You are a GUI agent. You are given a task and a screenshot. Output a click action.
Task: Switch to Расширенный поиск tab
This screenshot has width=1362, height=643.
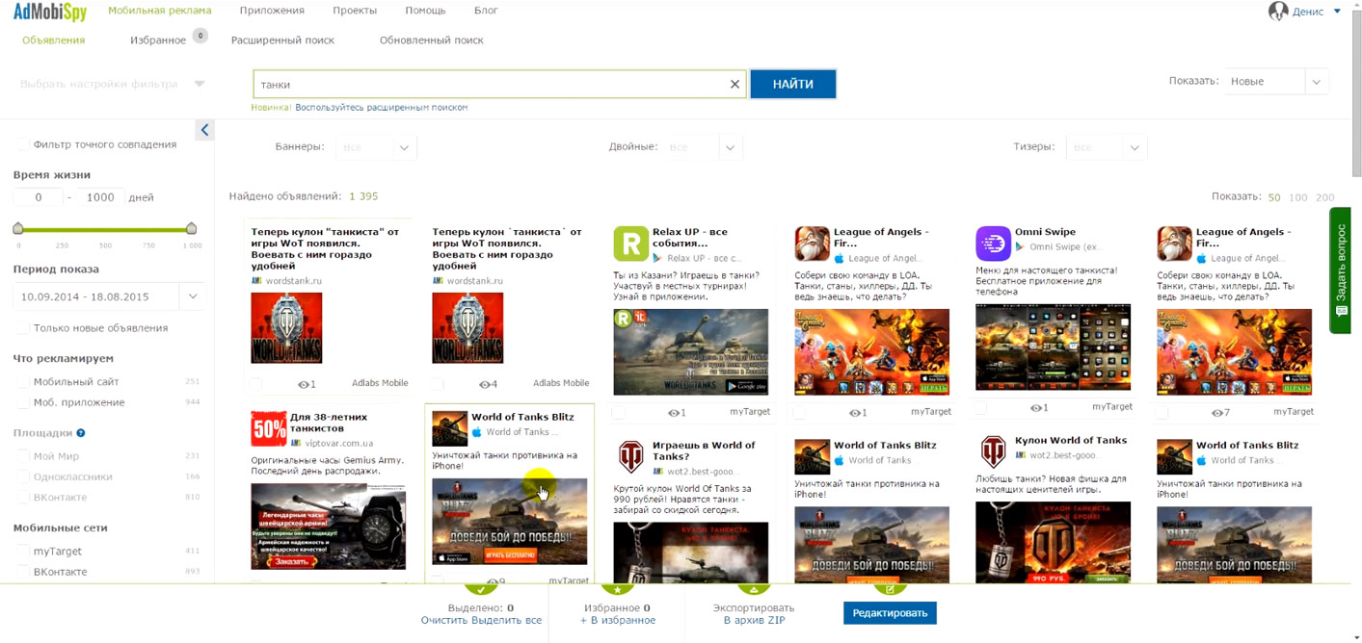pyautogui.click(x=282, y=40)
